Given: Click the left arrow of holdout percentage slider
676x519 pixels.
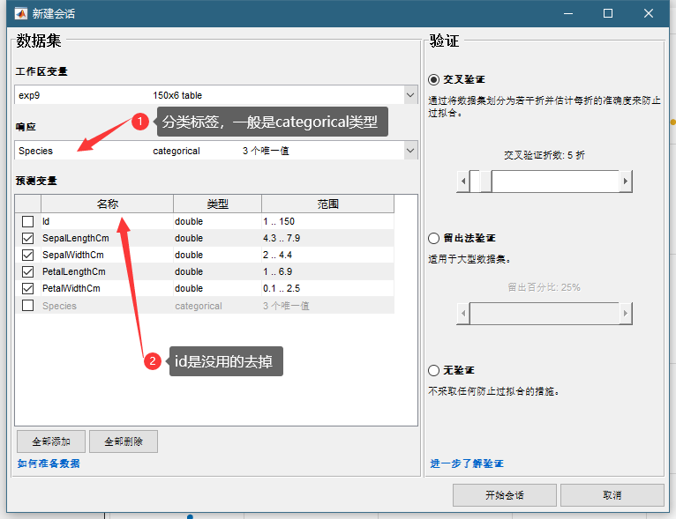Looking at the screenshot, I should pos(462,313).
